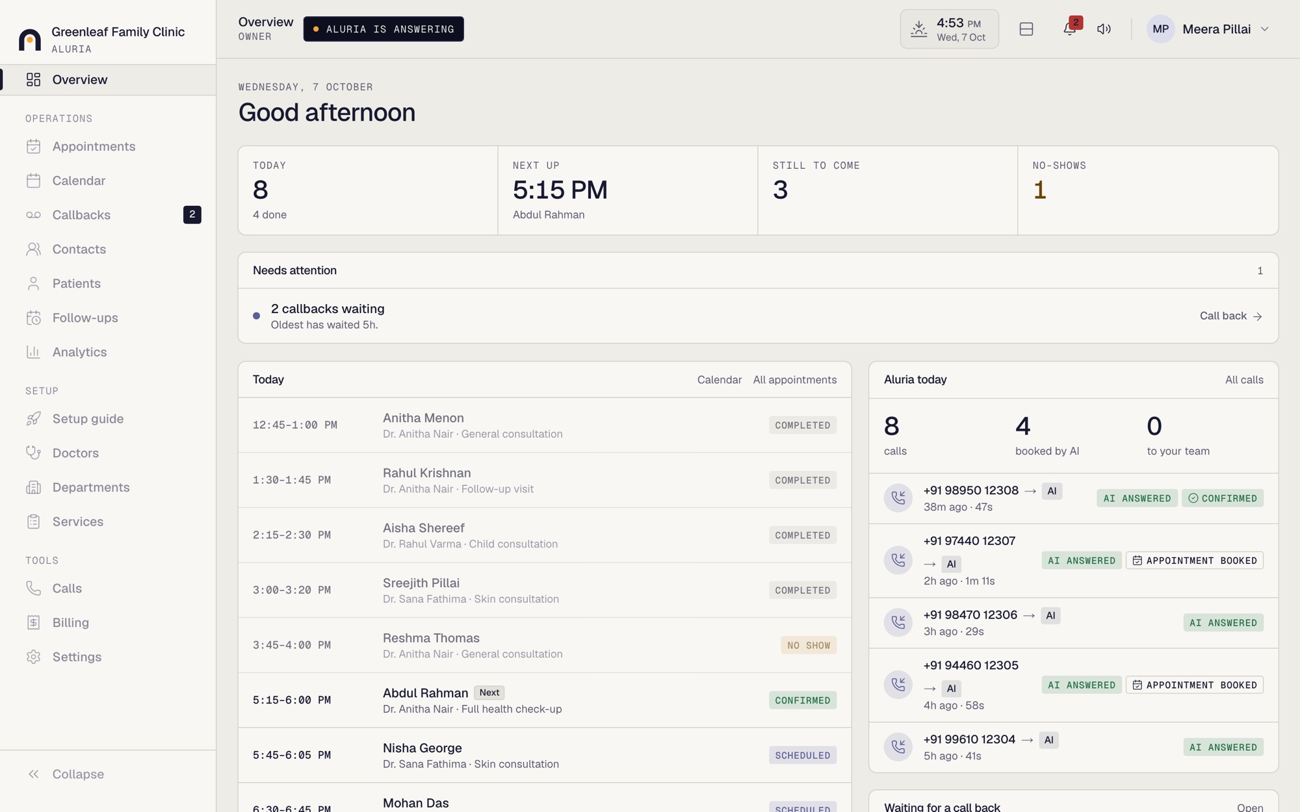
Task: Click the Analytics bar chart icon
Action: coord(34,352)
